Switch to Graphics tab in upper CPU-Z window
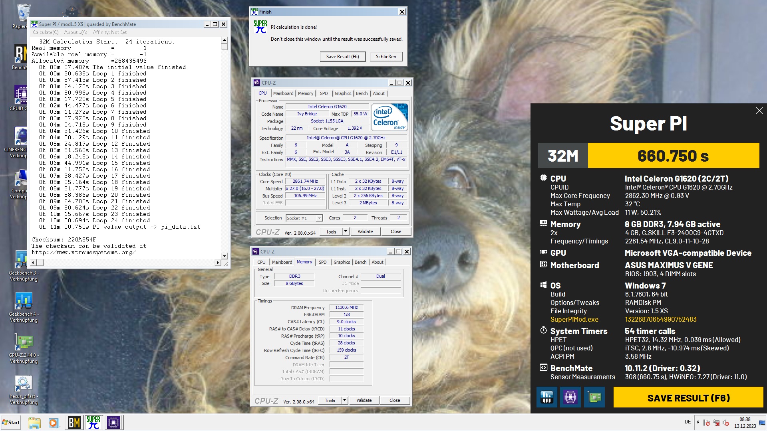The height and width of the screenshot is (431, 767). point(343,93)
